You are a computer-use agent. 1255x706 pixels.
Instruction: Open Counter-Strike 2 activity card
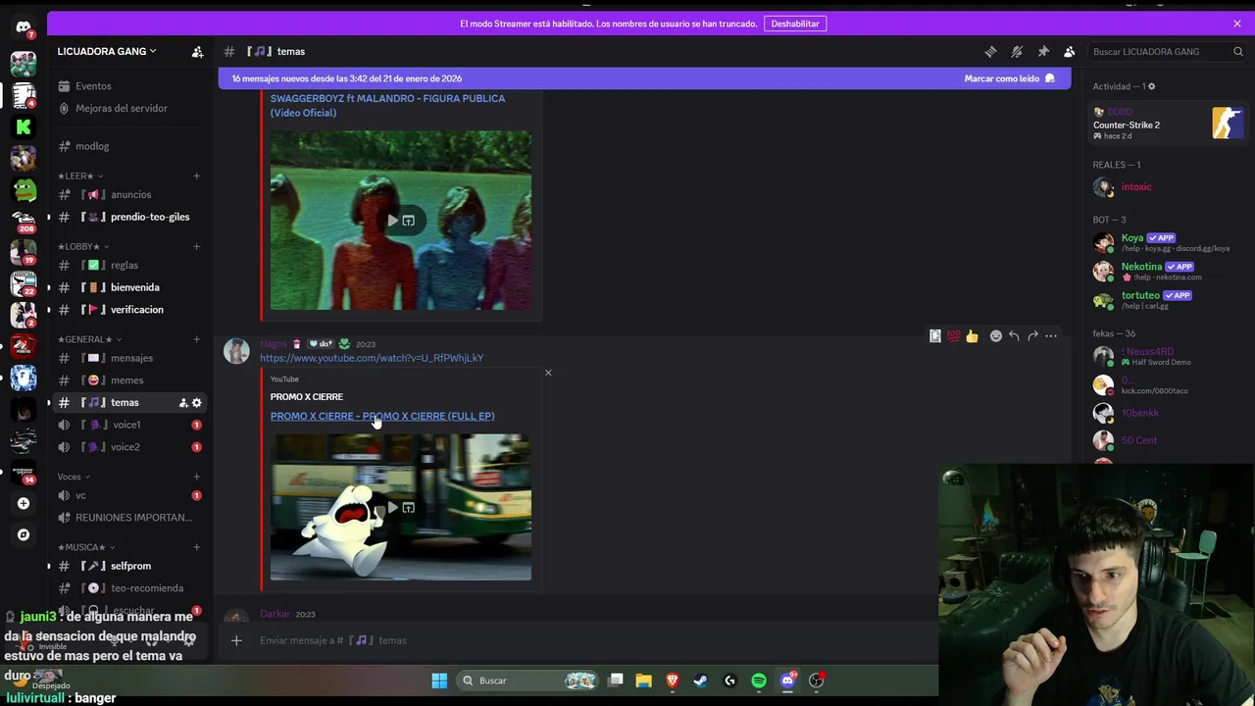click(1169, 124)
